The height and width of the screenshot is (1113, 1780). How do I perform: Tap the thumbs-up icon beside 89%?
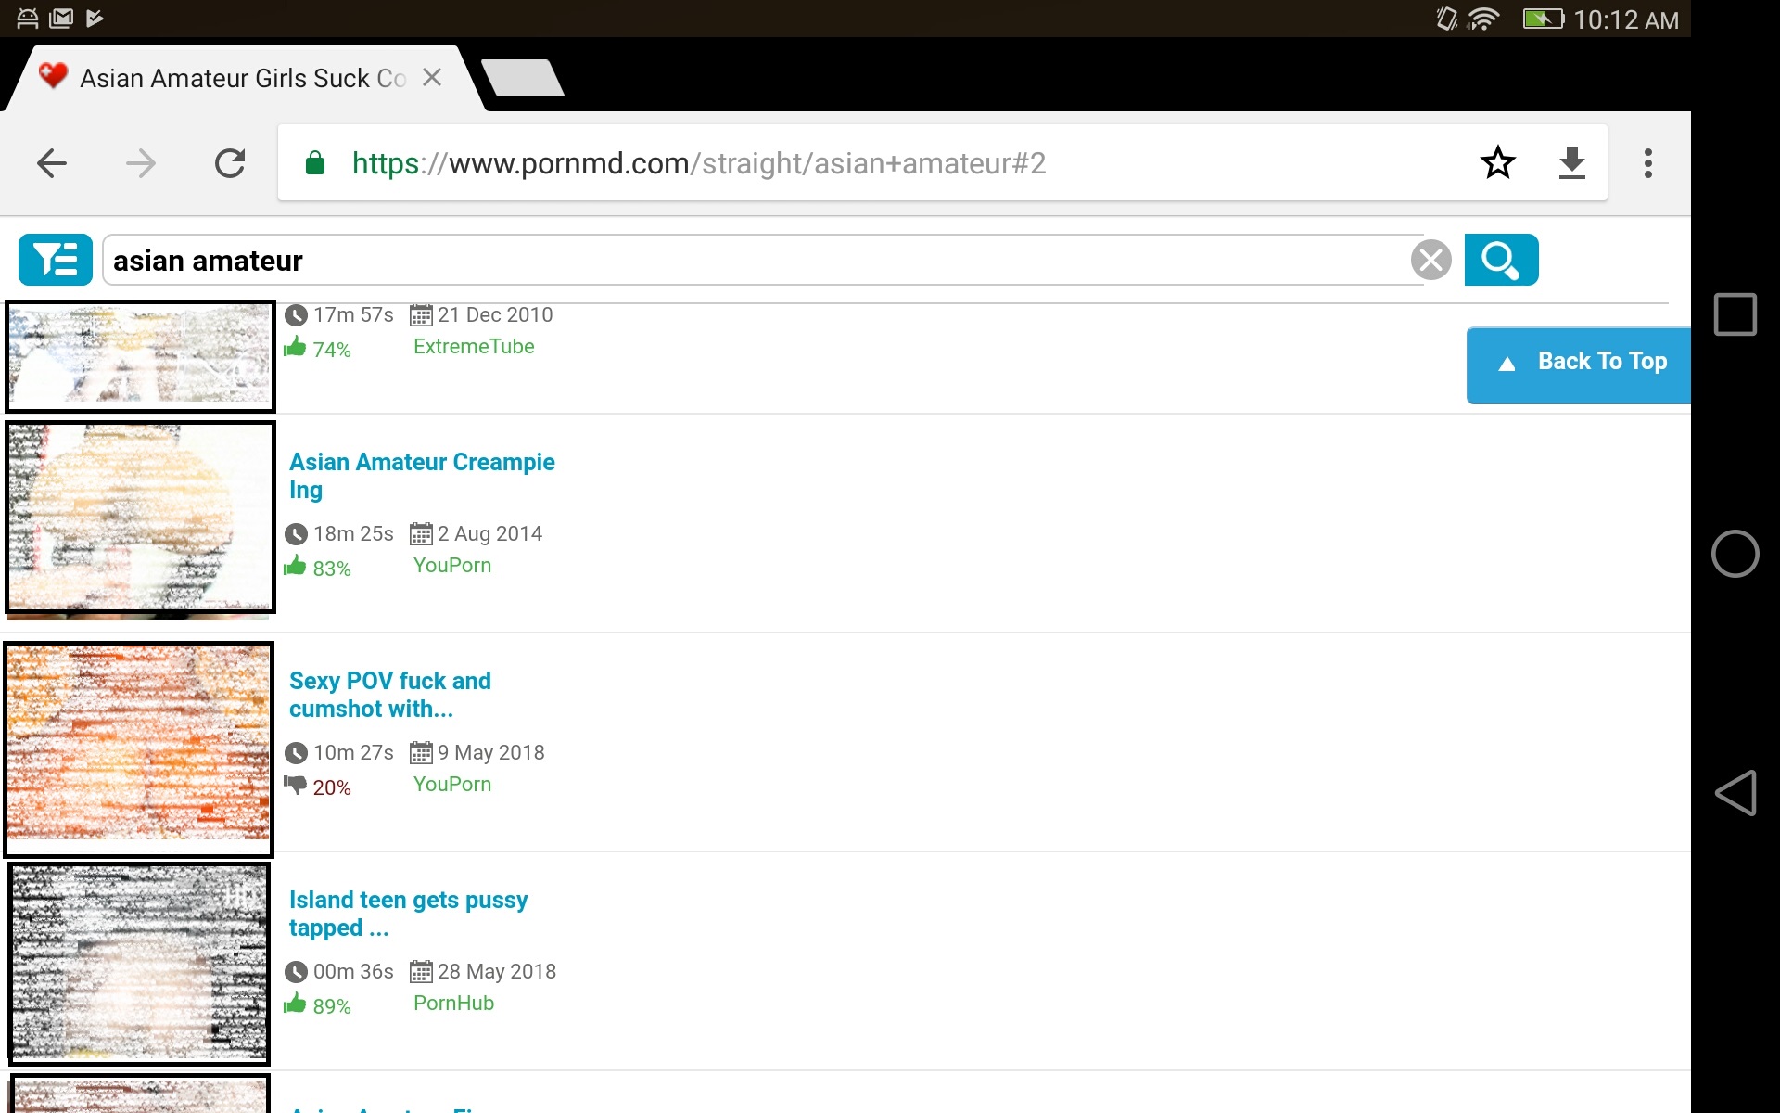(x=295, y=1004)
